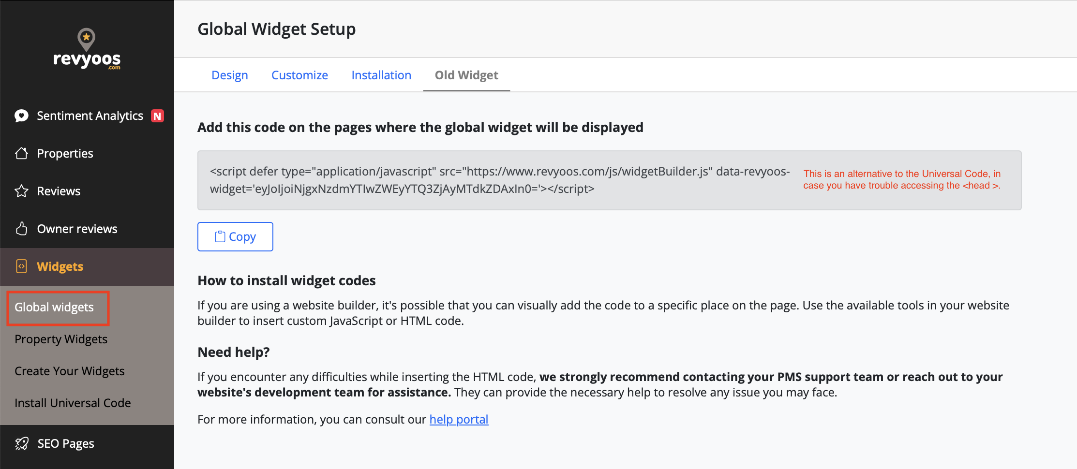Collapse the Widgets sidebar section
The height and width of the screenshot is (469, 1077).
(60, 266)
